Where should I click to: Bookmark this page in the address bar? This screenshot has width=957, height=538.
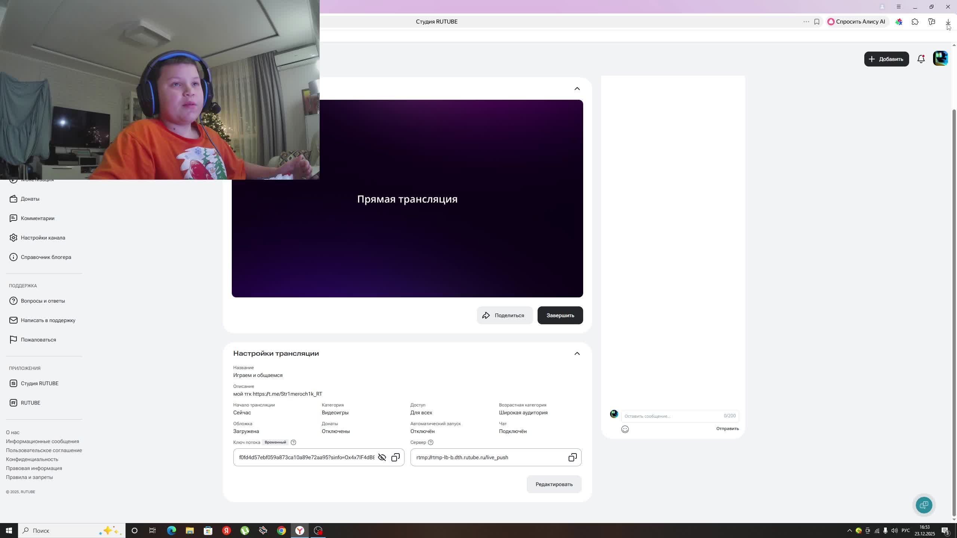pos(817,22)
